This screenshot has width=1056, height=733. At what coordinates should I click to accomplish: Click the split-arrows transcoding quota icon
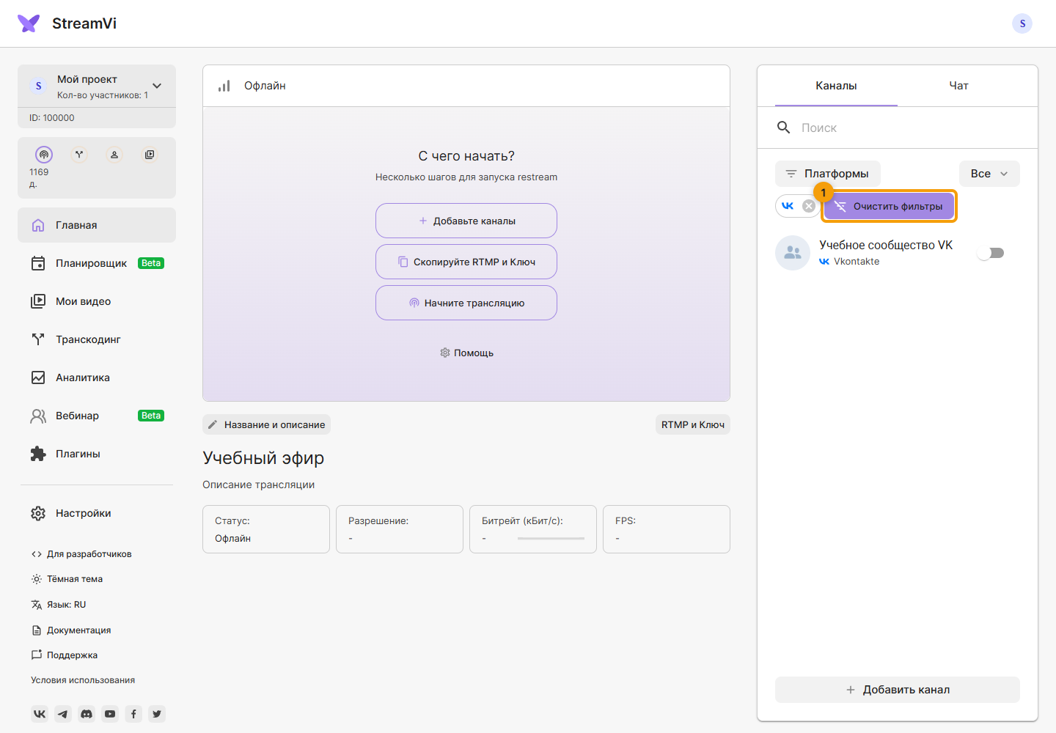tap(79, 155)
